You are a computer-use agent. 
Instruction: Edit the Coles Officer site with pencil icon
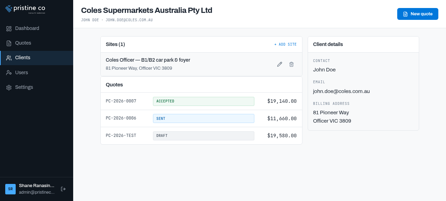pos(279,64)
